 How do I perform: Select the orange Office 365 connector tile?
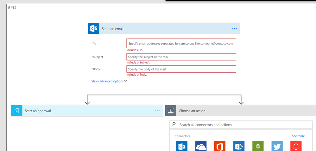pyautogui.click(x=220, y=146)
